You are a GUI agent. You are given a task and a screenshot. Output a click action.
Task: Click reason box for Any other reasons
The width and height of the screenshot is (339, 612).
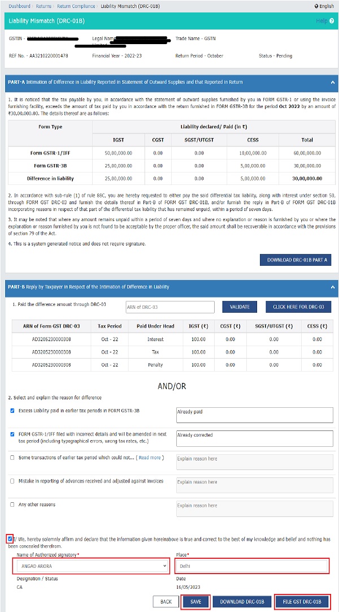pos(255,508)
